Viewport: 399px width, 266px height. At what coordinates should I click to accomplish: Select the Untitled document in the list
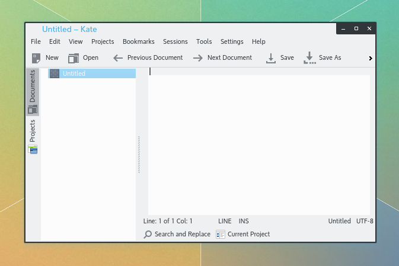point(92,73)
